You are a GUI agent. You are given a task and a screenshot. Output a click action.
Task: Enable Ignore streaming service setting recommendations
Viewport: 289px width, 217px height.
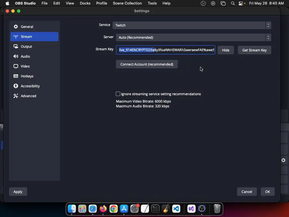pyautogui.click(x=118, y=94)
